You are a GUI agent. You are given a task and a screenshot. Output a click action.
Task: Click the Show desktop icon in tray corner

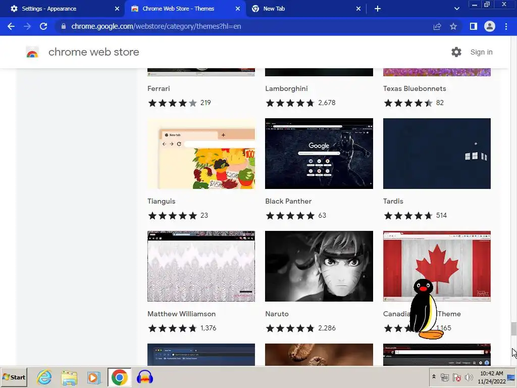tap(512, 377)
